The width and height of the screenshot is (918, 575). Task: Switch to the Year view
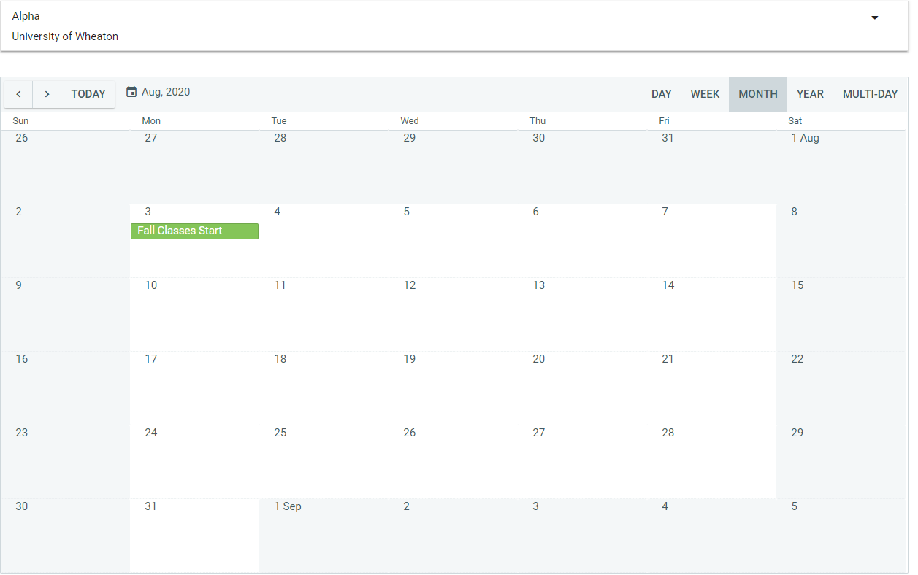click(x=810, y=94)
